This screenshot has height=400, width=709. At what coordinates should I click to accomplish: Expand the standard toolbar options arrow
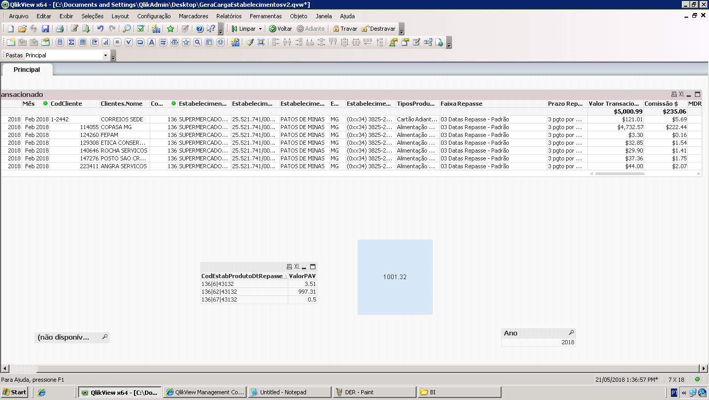pyautogui.click(x=221, y=29)
